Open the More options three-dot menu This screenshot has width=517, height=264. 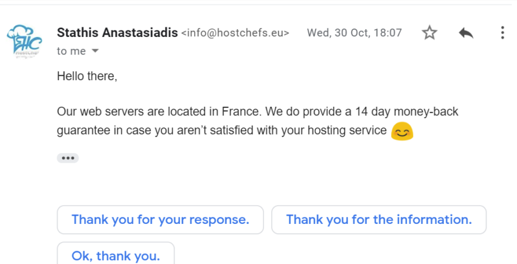point(502,33)
